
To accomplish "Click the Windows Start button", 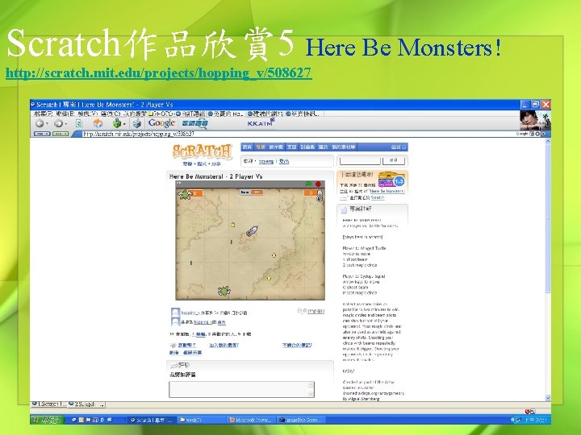I will (46, 420).
